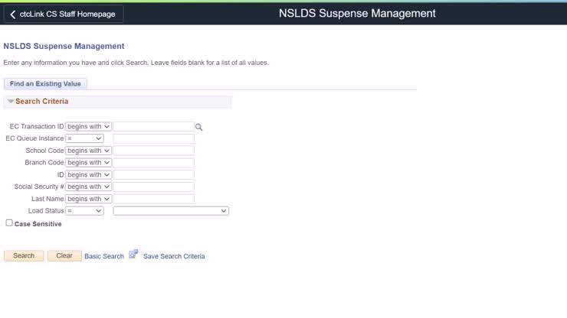The image size is (567, 318).
Task: Toggle the Case Sensitive checkbox
Action: point(9,223)
